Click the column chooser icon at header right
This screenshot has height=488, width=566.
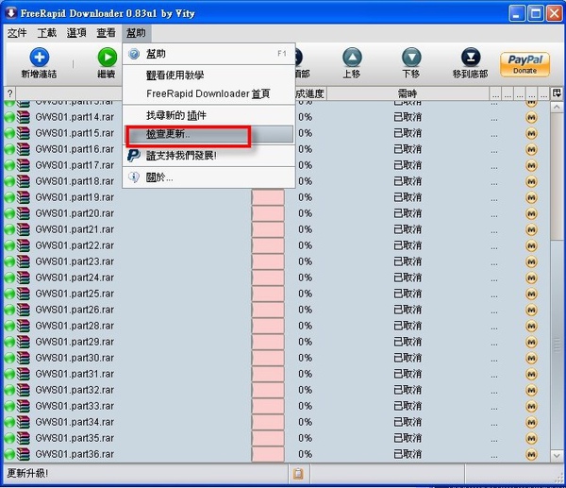pos(557,93)
